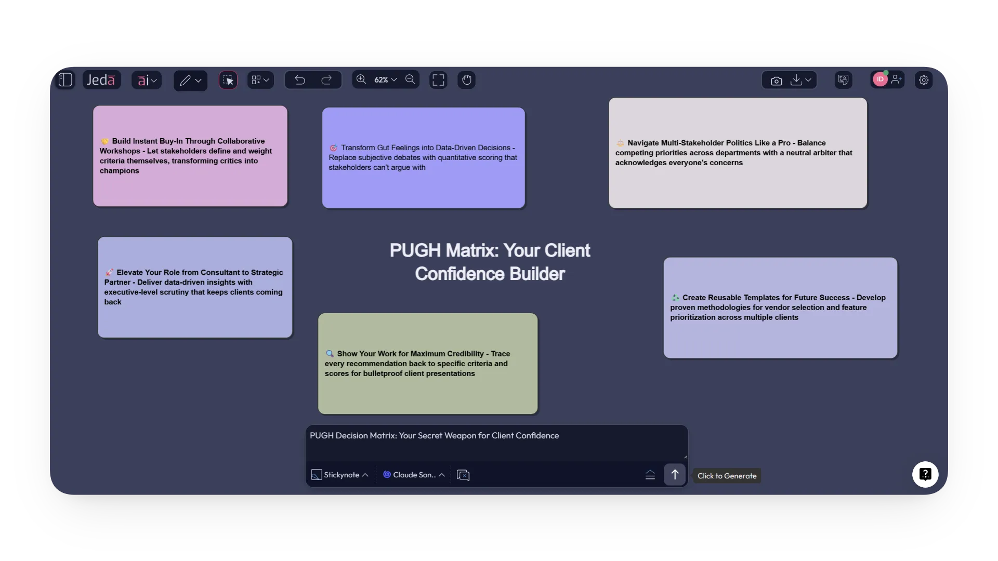998x561 pixels.
Task: Click the Click to Generate button
Action: click(727, 475)
